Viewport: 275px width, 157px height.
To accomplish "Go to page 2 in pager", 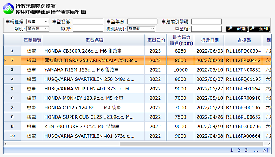I will [x=239, y=150].
